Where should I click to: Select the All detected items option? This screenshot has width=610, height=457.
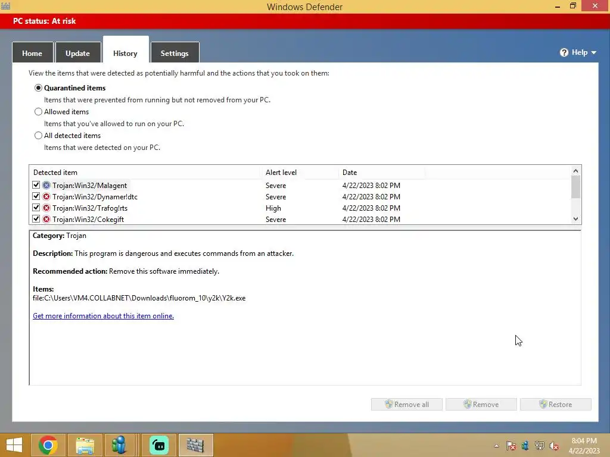point(38,136)
